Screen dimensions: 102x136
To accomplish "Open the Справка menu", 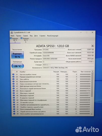I will tap(42, 36).
